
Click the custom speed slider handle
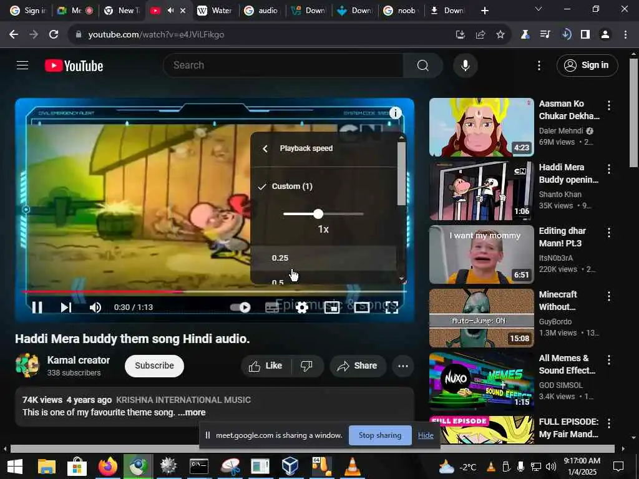coord(318,214)
